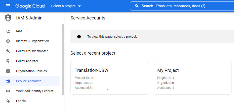Focus the Products, resources, docs search field
Screen dimensions: 234x108
tap(182, 6)
